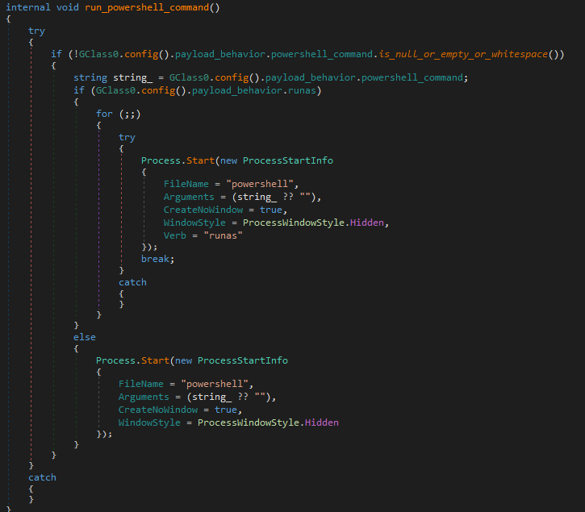Click the 'Start' method inside the for loop

pos(200,160)
